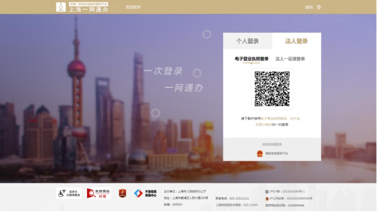This screenshot has height=212, width=377.
Task: Click the hotline text 021-12345
Action: 251,205
